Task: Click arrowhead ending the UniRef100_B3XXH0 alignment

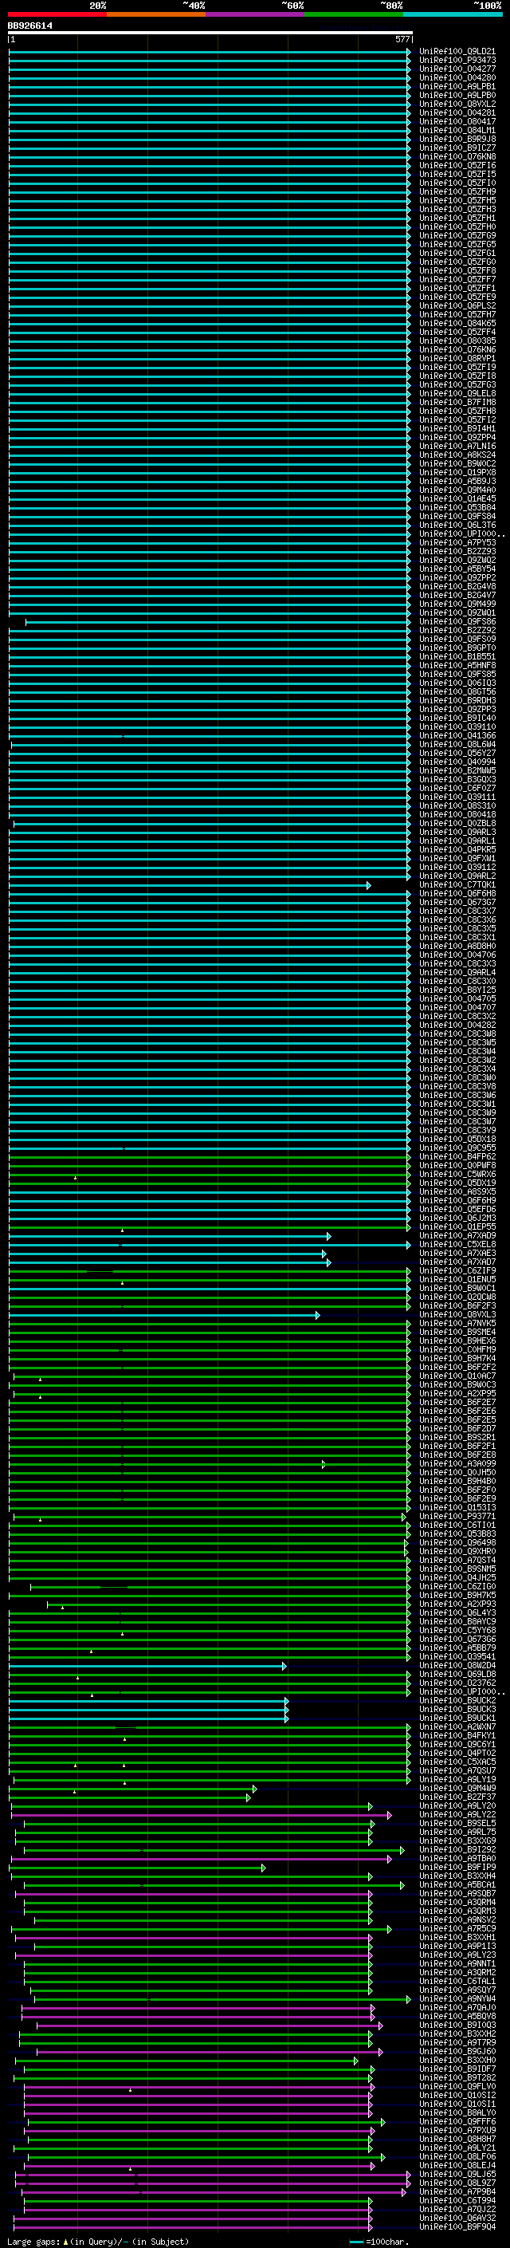Action: 355,2061
